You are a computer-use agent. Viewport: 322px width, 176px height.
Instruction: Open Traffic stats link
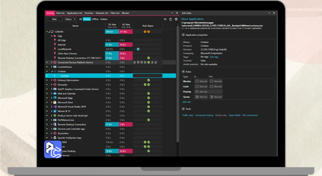188,115
